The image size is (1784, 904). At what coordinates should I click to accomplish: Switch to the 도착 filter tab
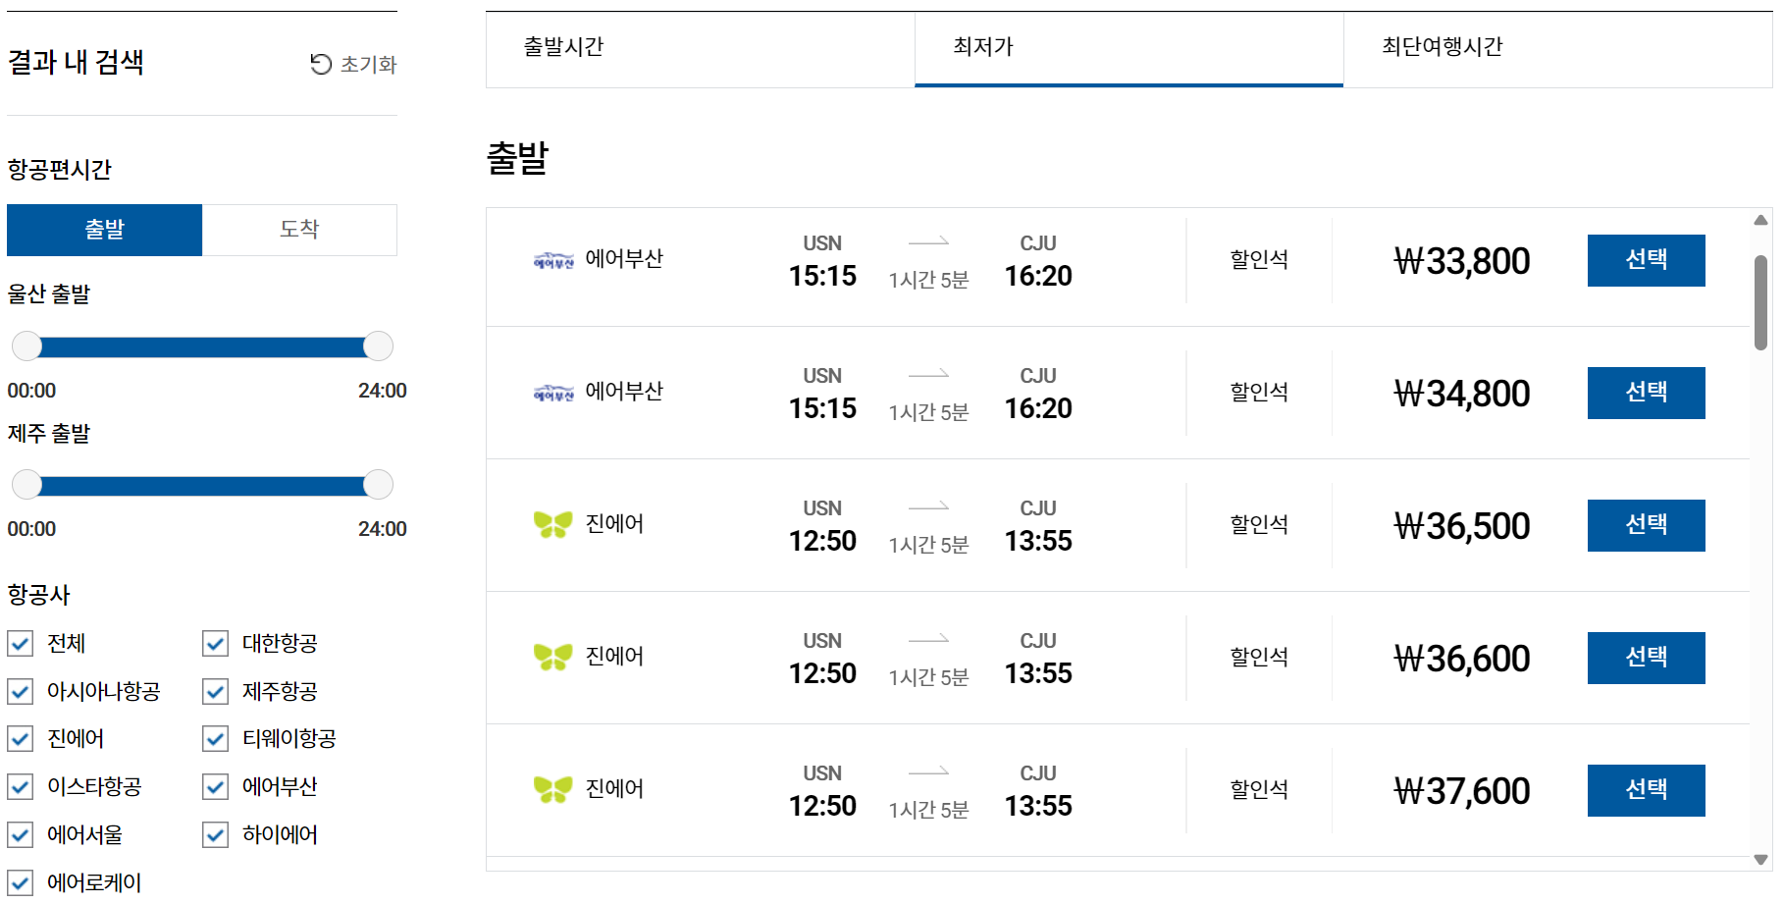pos(298,229)
